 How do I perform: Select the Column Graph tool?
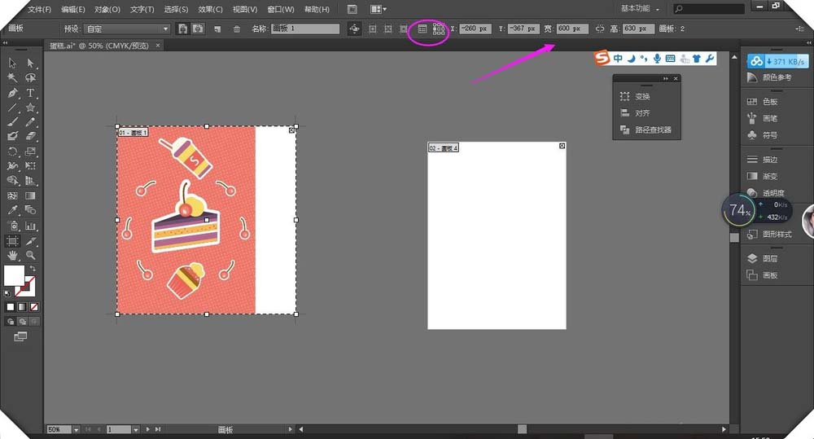click(31, 226)
